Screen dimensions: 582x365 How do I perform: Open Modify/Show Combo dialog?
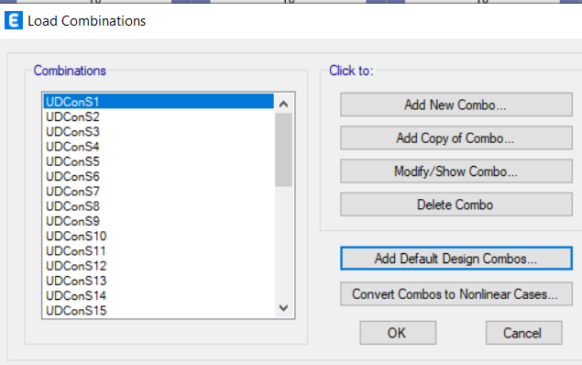tap(456, 171)
